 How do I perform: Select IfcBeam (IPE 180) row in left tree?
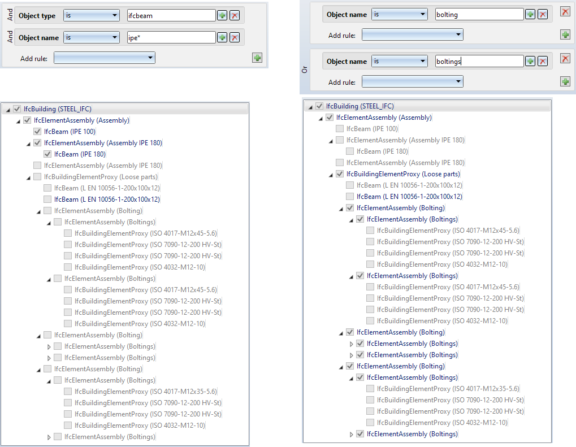[x=80, y=154]
